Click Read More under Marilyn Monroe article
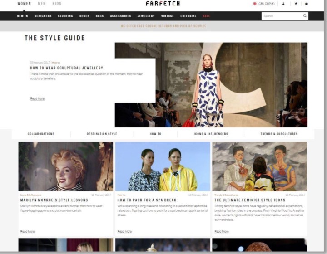 tap(27, 231)
